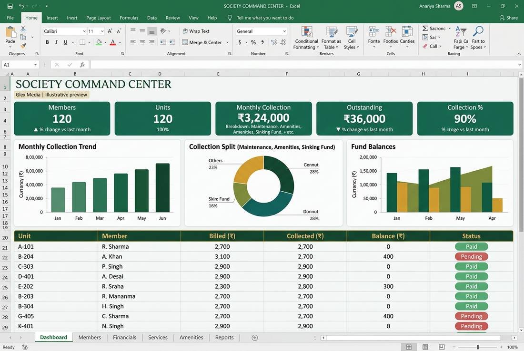This screenshot has width=524, height=351.
Task: Click the zoom slider in the status bar
Action: tap(478, 347)
